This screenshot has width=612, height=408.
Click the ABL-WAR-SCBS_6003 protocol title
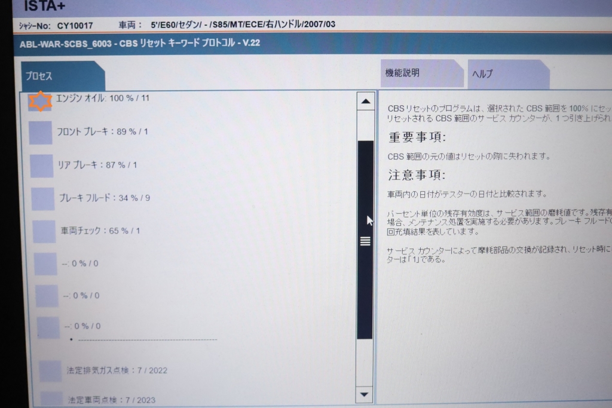[x=140, y=43]
